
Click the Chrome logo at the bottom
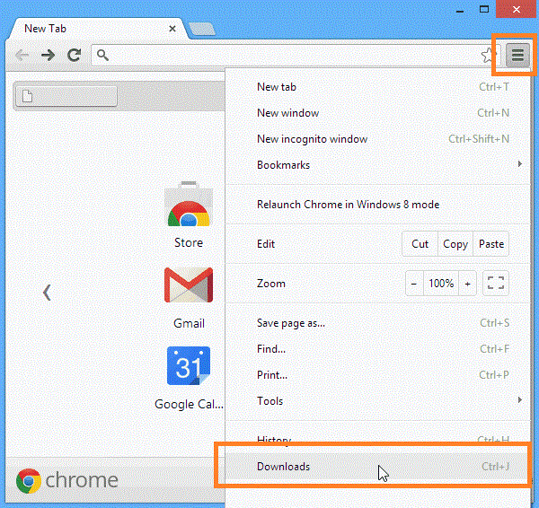(x=66, y=480)
